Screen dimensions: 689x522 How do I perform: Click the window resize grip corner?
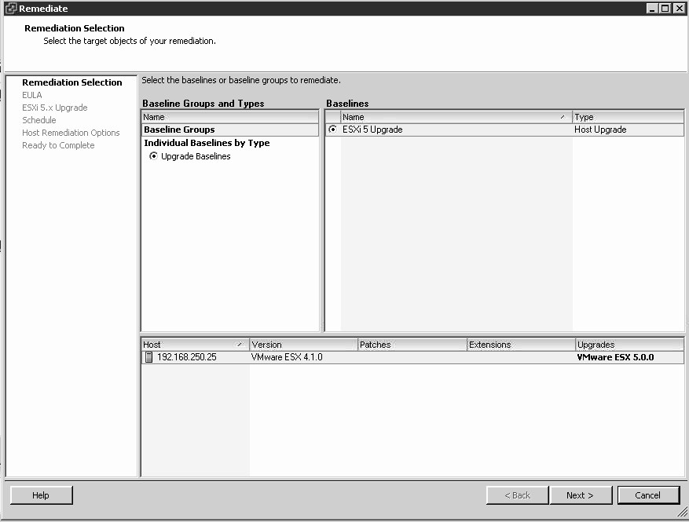tap(683, 513)
